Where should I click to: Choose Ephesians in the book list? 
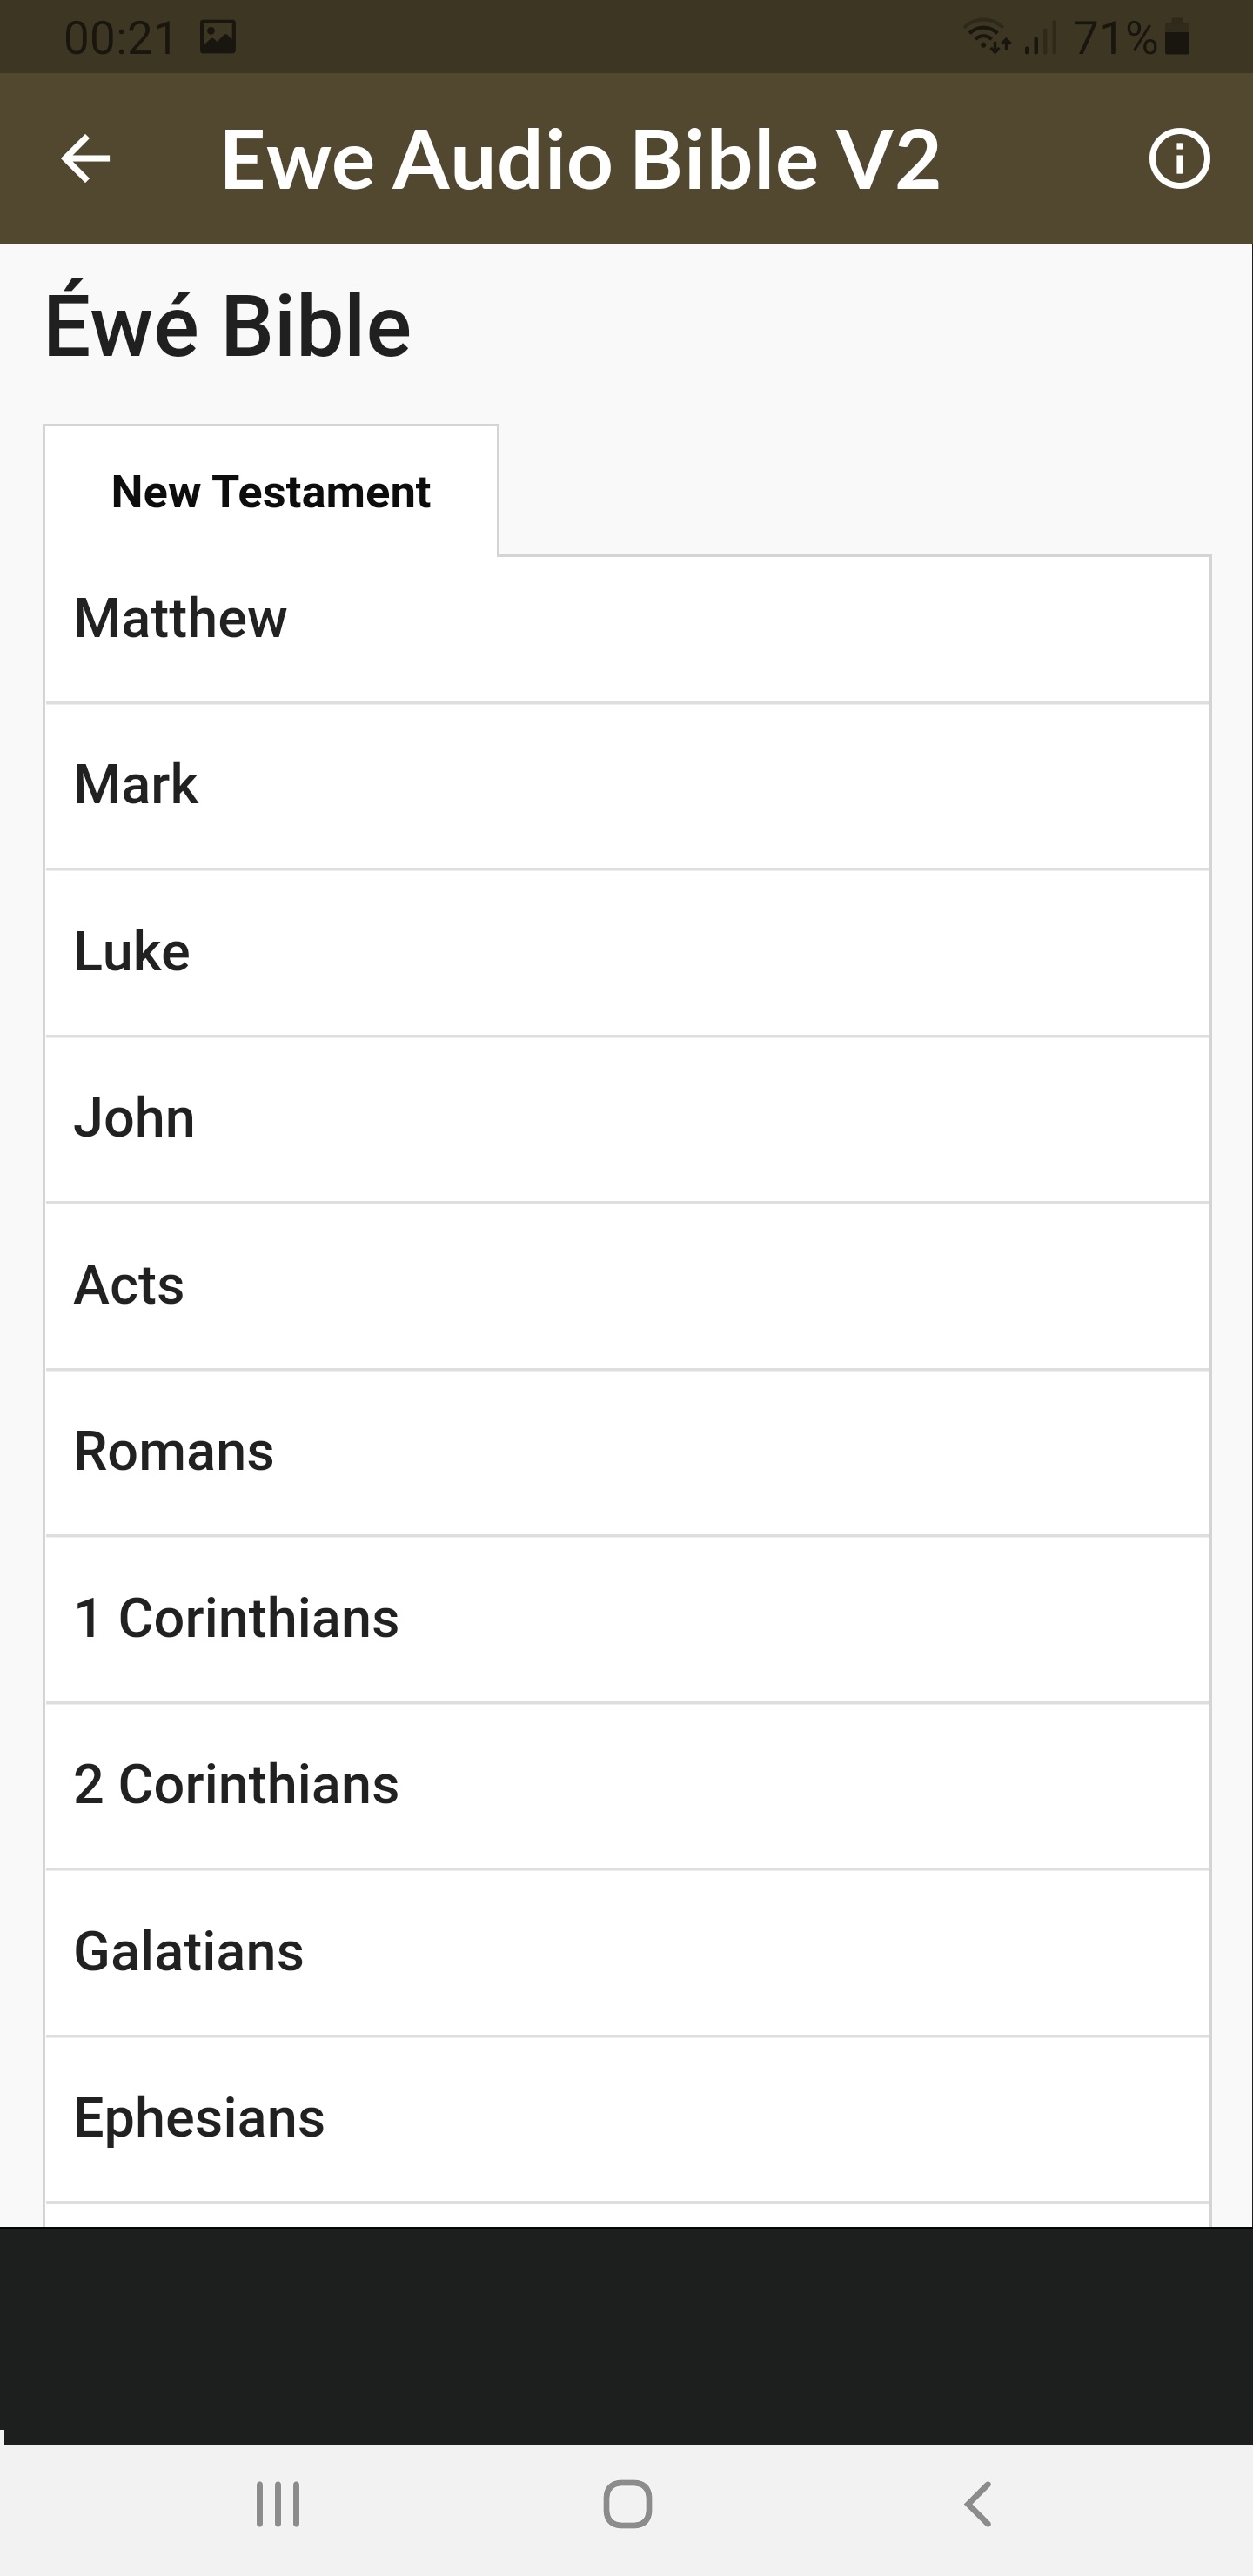(x=627, y=2118)
